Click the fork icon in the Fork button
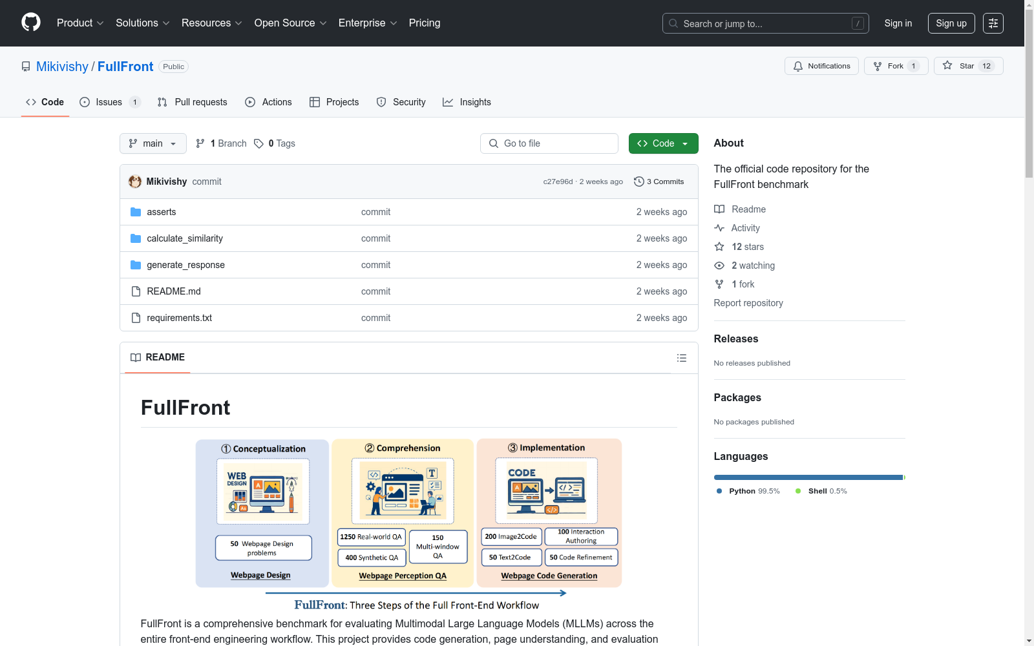Image resolution: width=1034 pixels, height=646 pixels. click(x=878, y=66)
